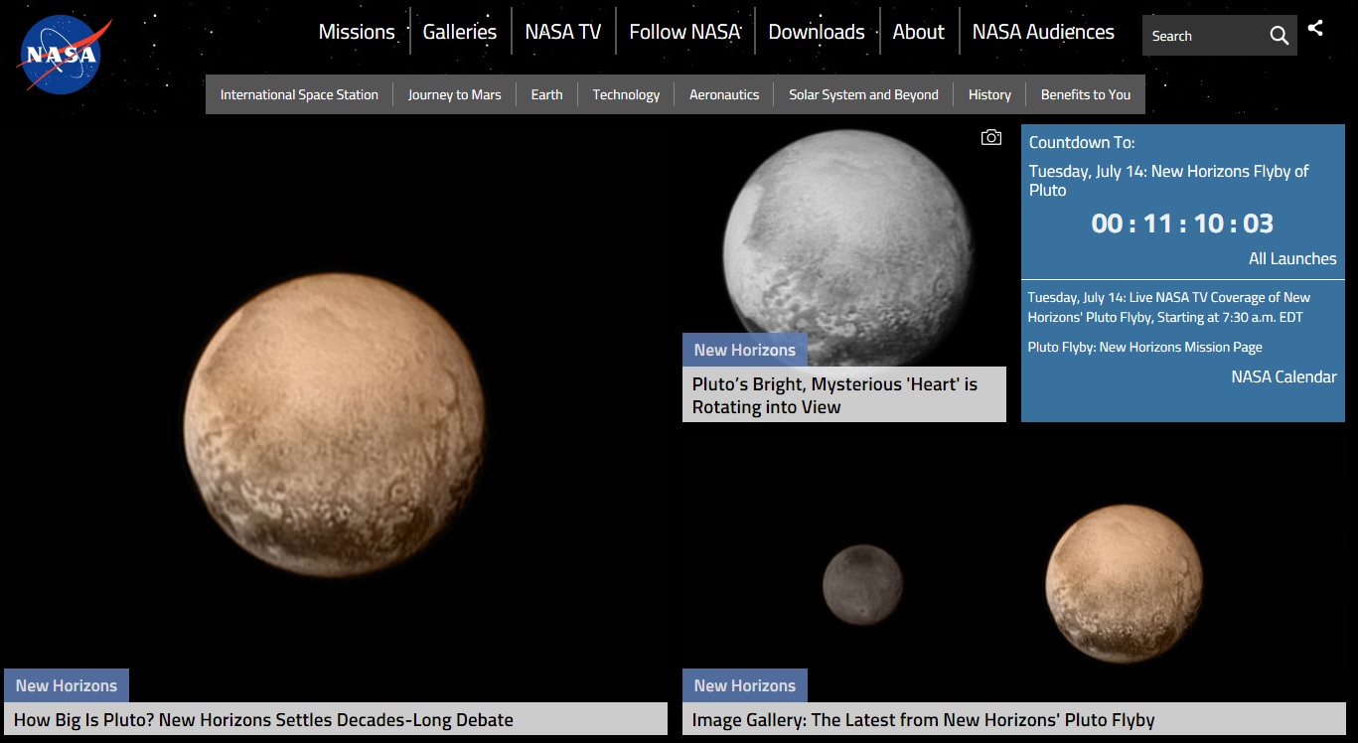Screen dimensions: 1358x743
Task: Open the Missions menu
Action: 357,32
